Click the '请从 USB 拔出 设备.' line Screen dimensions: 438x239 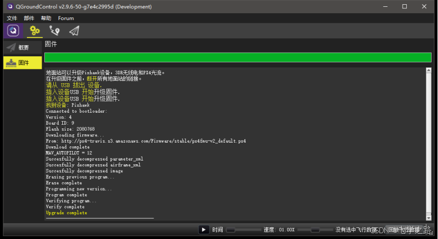click(74, 85)
